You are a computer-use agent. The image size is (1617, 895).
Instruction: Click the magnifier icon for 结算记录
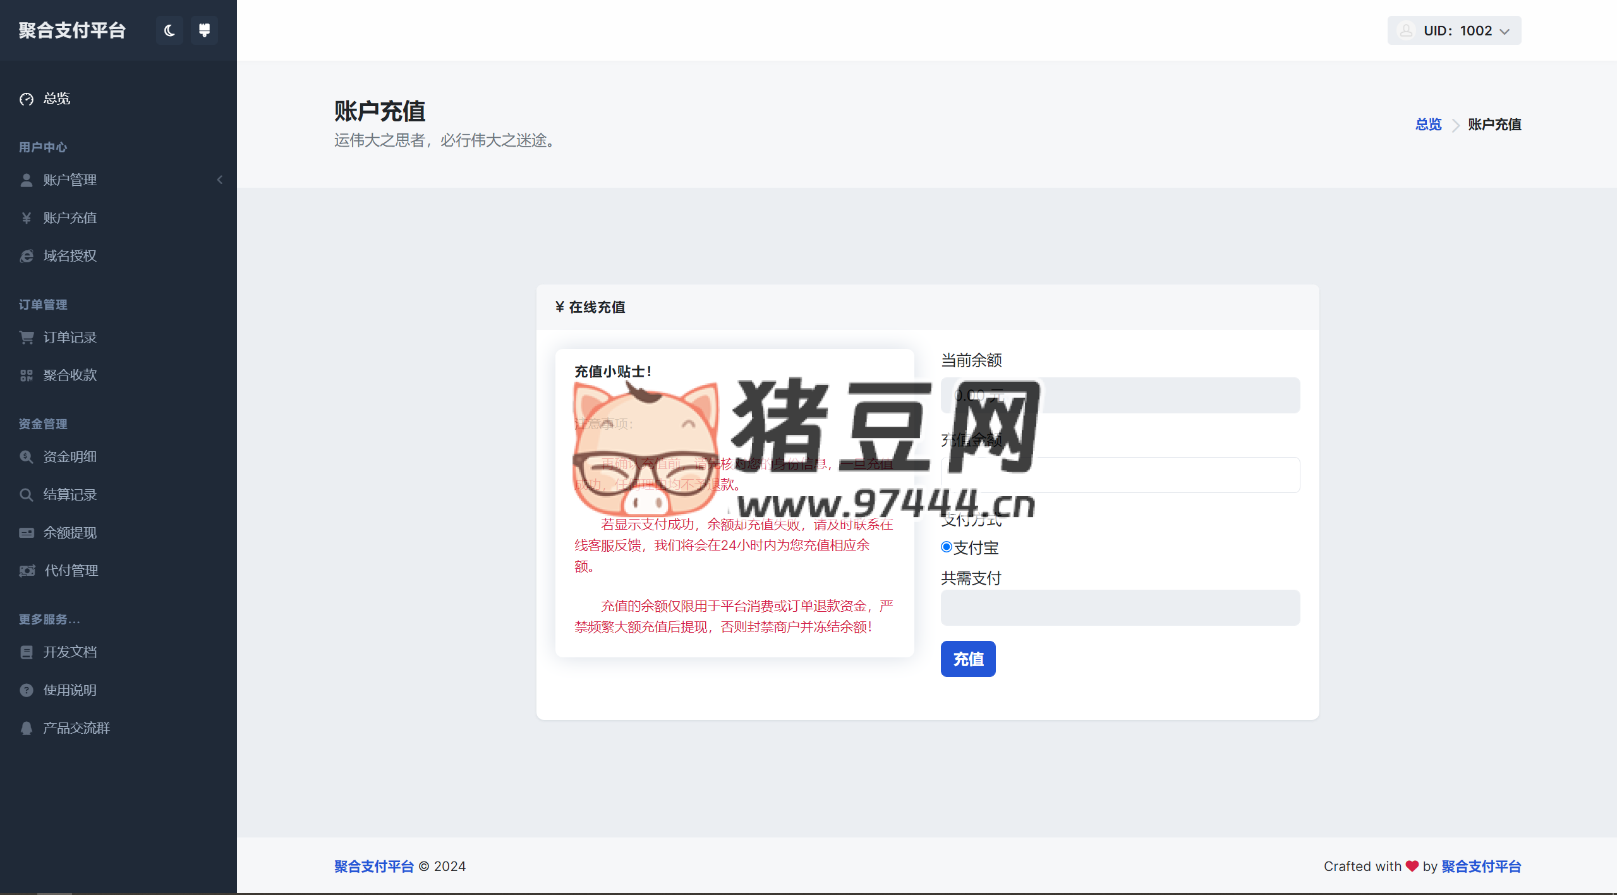click(x=27, y=495)
